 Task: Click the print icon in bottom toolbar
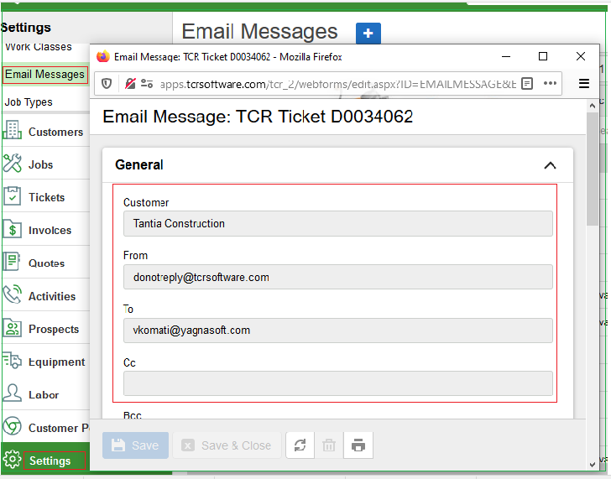[358, 445]
